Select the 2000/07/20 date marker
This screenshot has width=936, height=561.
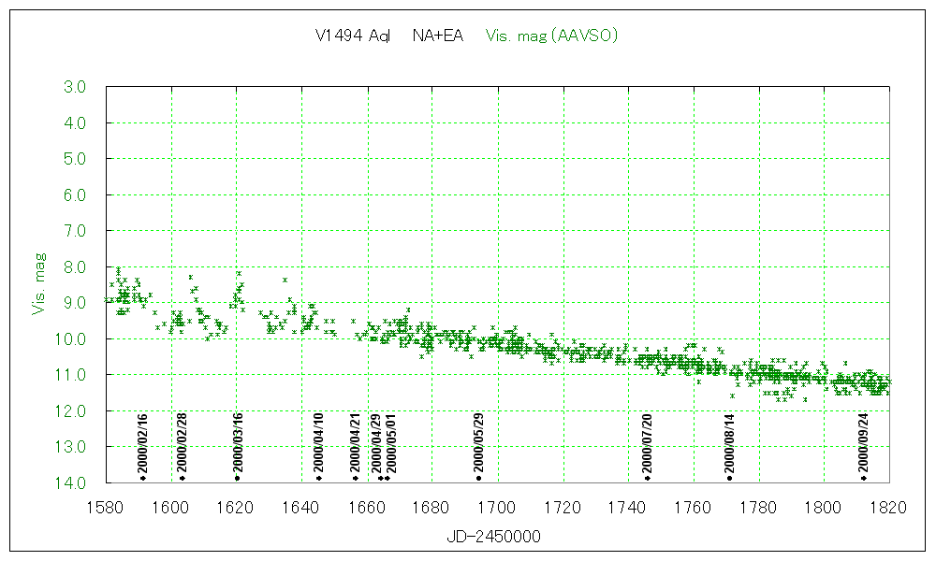[x=647, y=445]
